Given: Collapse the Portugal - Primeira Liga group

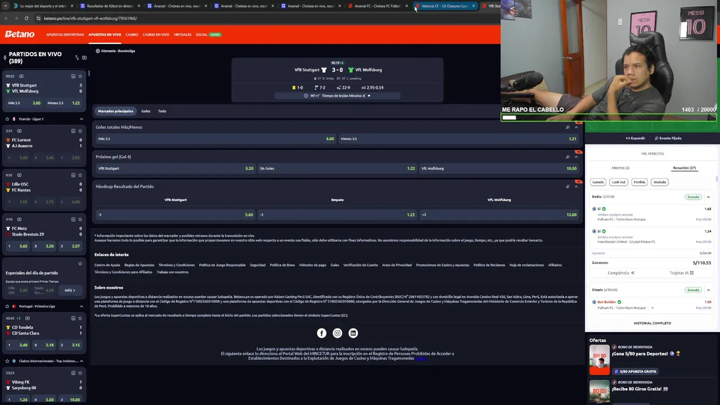Looking at the screenshot, I should 81,306.
